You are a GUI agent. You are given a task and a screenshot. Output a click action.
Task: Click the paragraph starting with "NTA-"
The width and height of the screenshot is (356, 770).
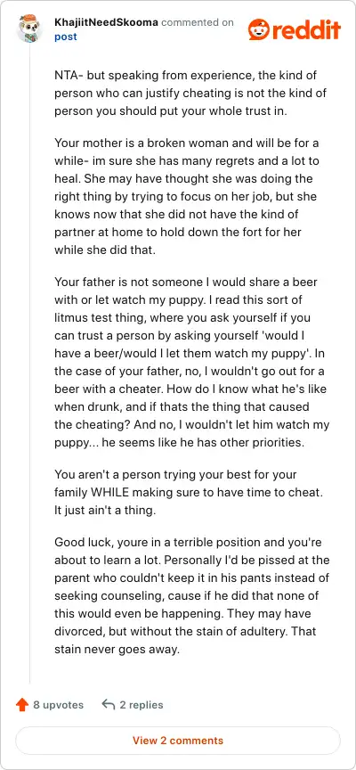click(x=190, y=94)
